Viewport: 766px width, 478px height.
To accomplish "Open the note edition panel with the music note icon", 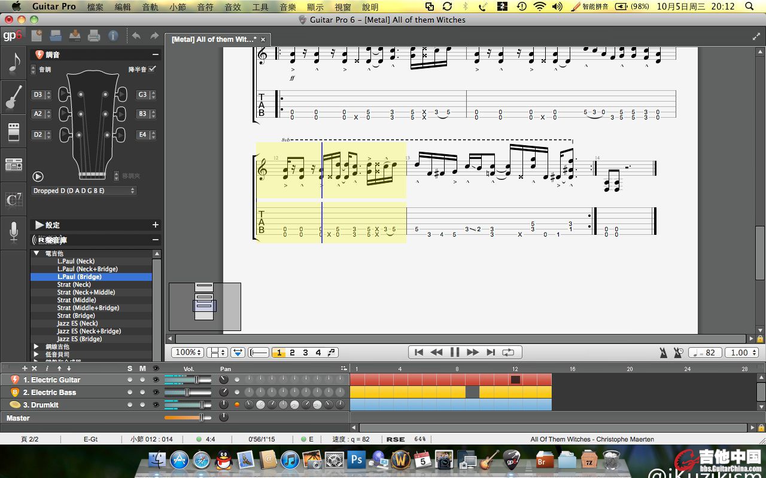I will (x=14, y=63).
